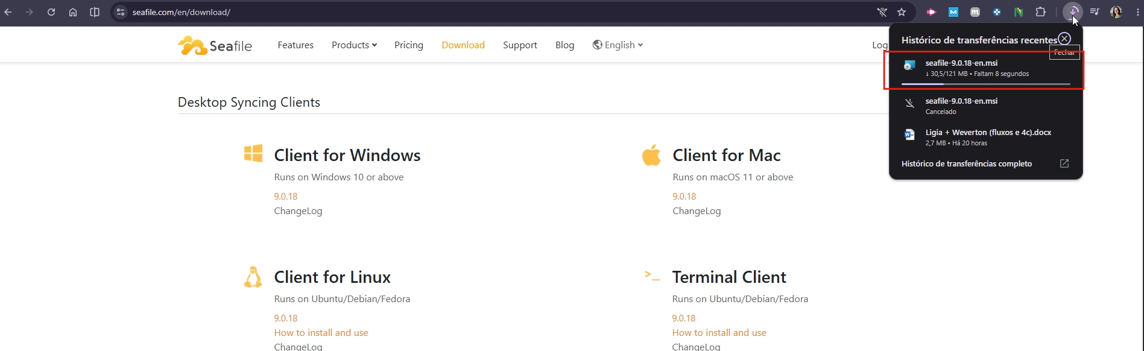Open Terminal Client version 9.0.18 link
This screenshot has height=351, width=1144.
[684, 318]
